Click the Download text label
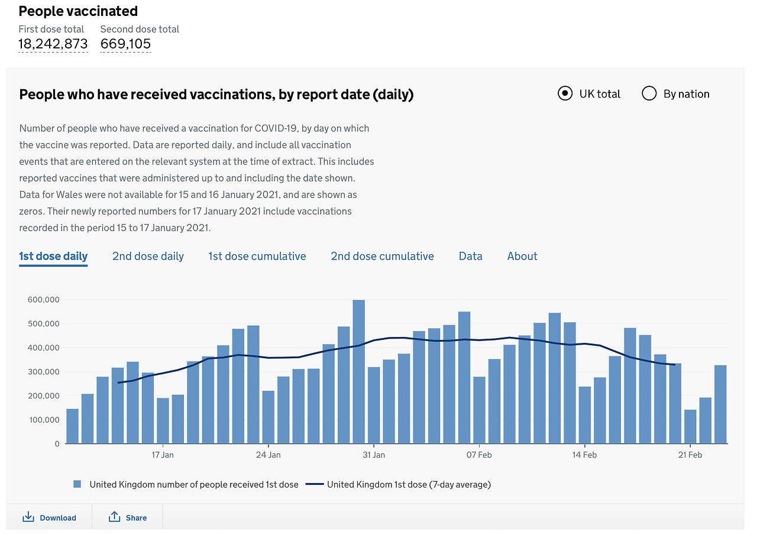 [x=58, y=518]
